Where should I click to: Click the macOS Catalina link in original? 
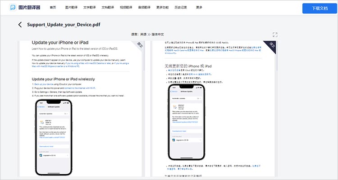[88, 63]
